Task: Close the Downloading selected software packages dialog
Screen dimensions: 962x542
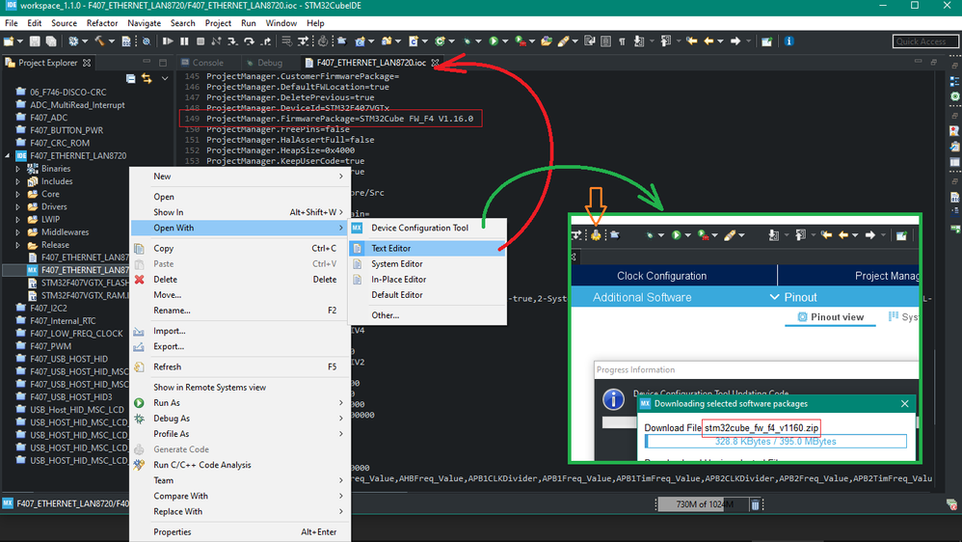Action: coord(905,403)
